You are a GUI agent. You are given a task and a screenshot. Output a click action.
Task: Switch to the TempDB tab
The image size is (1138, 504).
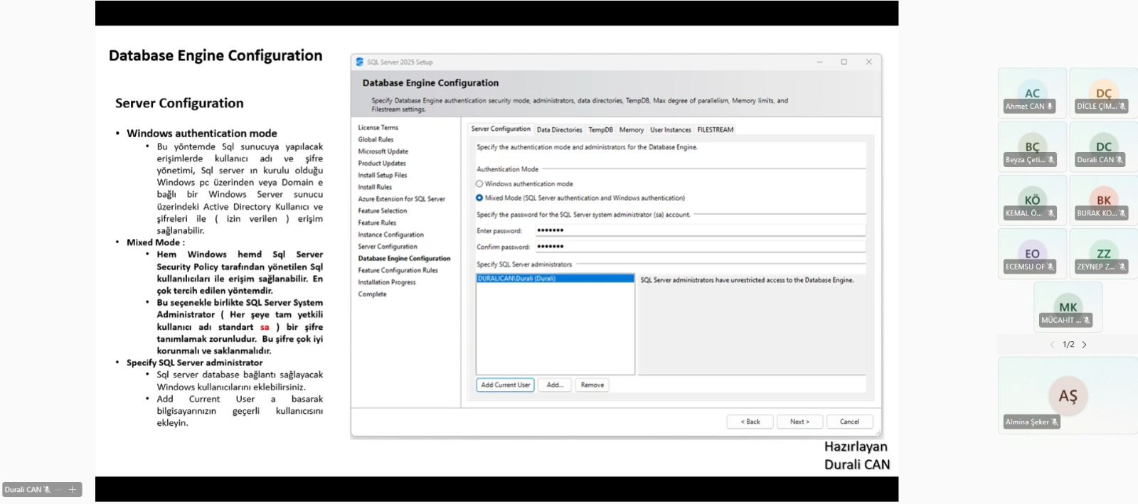click(x=600, y=130)
